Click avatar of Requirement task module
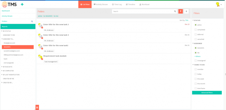Viewport: 226px width, 110px height. click(40, 57)
